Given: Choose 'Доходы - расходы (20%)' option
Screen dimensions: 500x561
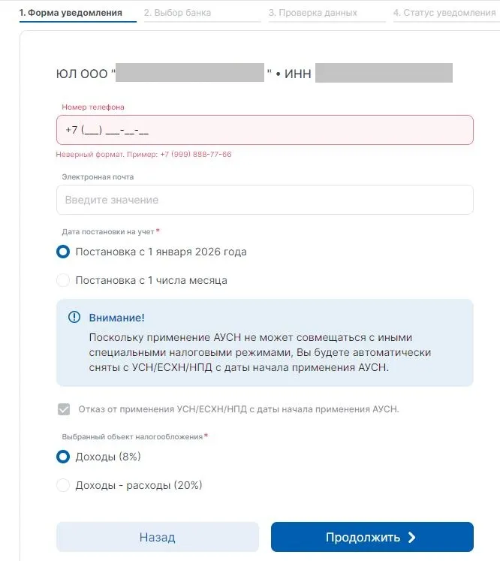Looking at the screenshot, I should point(63,485).
